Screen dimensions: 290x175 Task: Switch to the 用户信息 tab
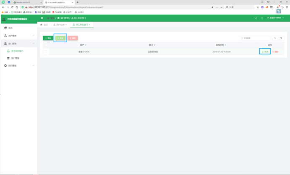(x=60, y=25)
